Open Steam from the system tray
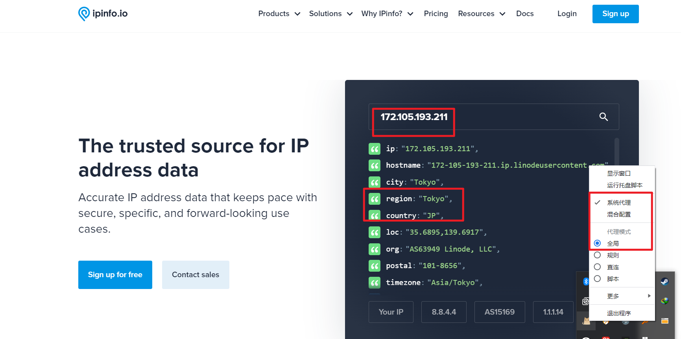Screen dimensions: 681x339 click(664, 282)
